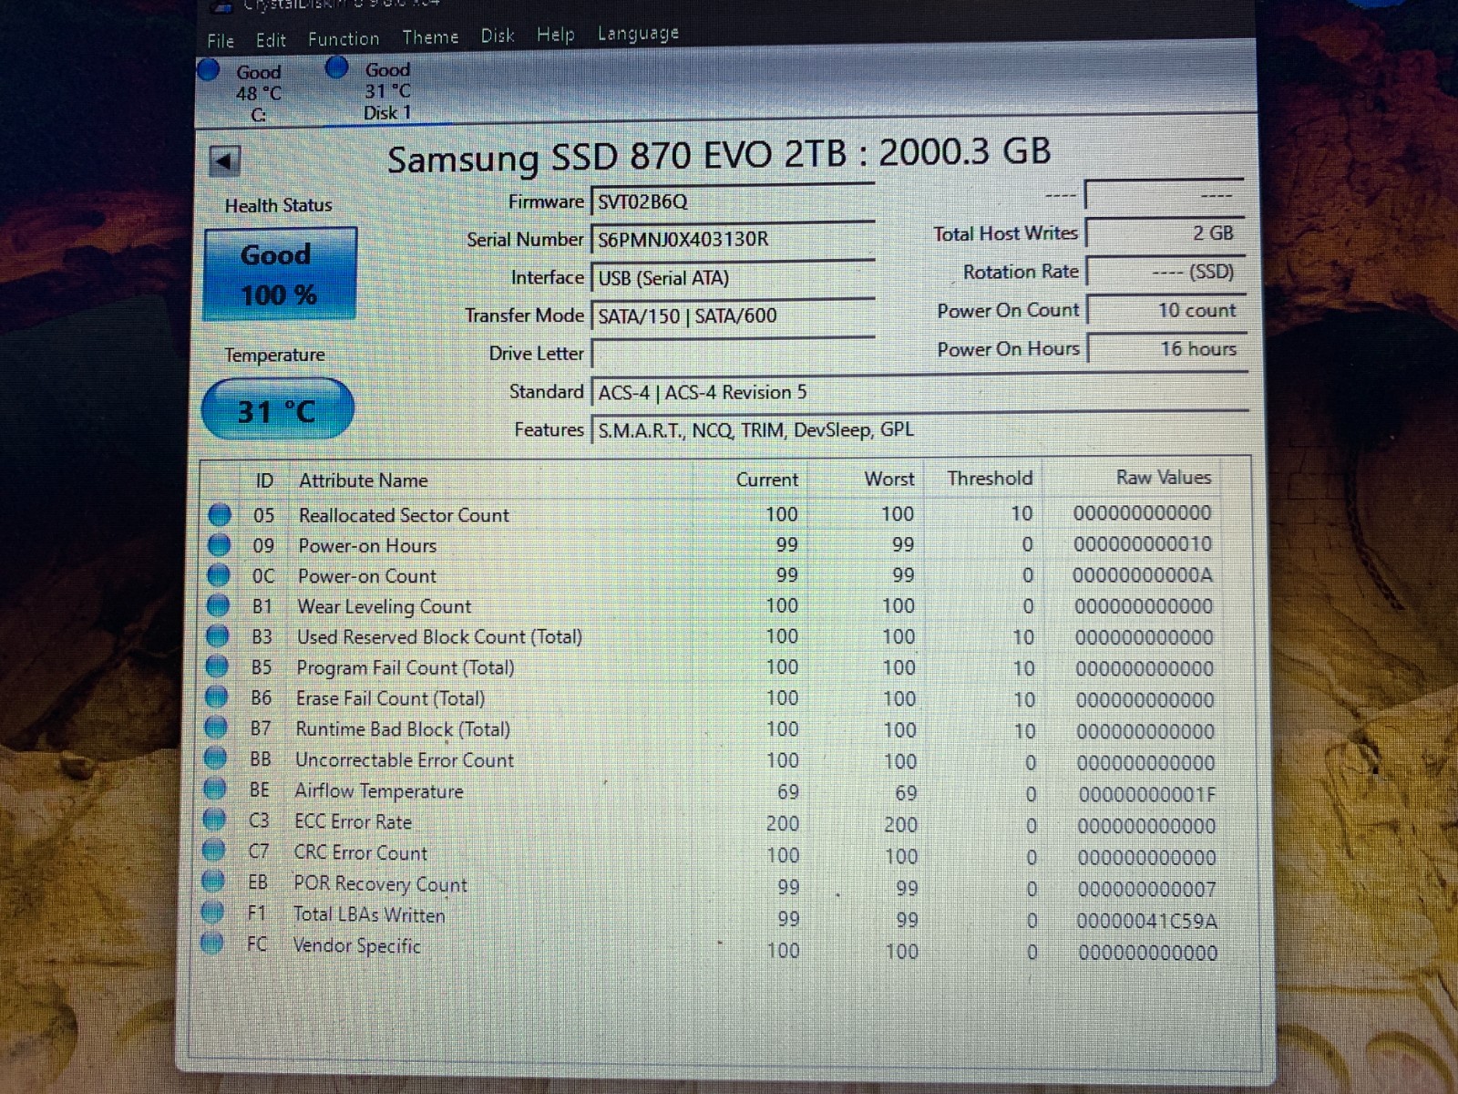
Task: Click the Interface field USB (Serial ATA)
Action: click(x=733, y=278)
